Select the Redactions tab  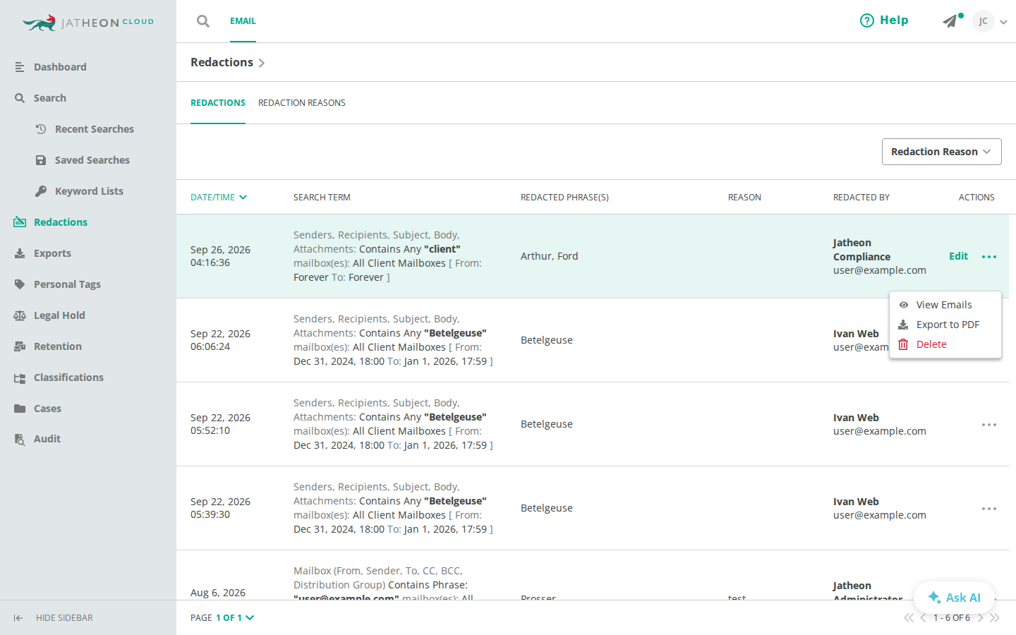coord(218,103)
